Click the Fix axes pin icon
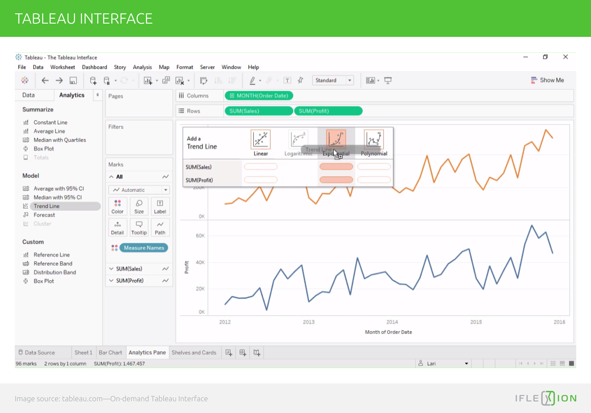Viewport: 591px width, 413px height. 300,80
